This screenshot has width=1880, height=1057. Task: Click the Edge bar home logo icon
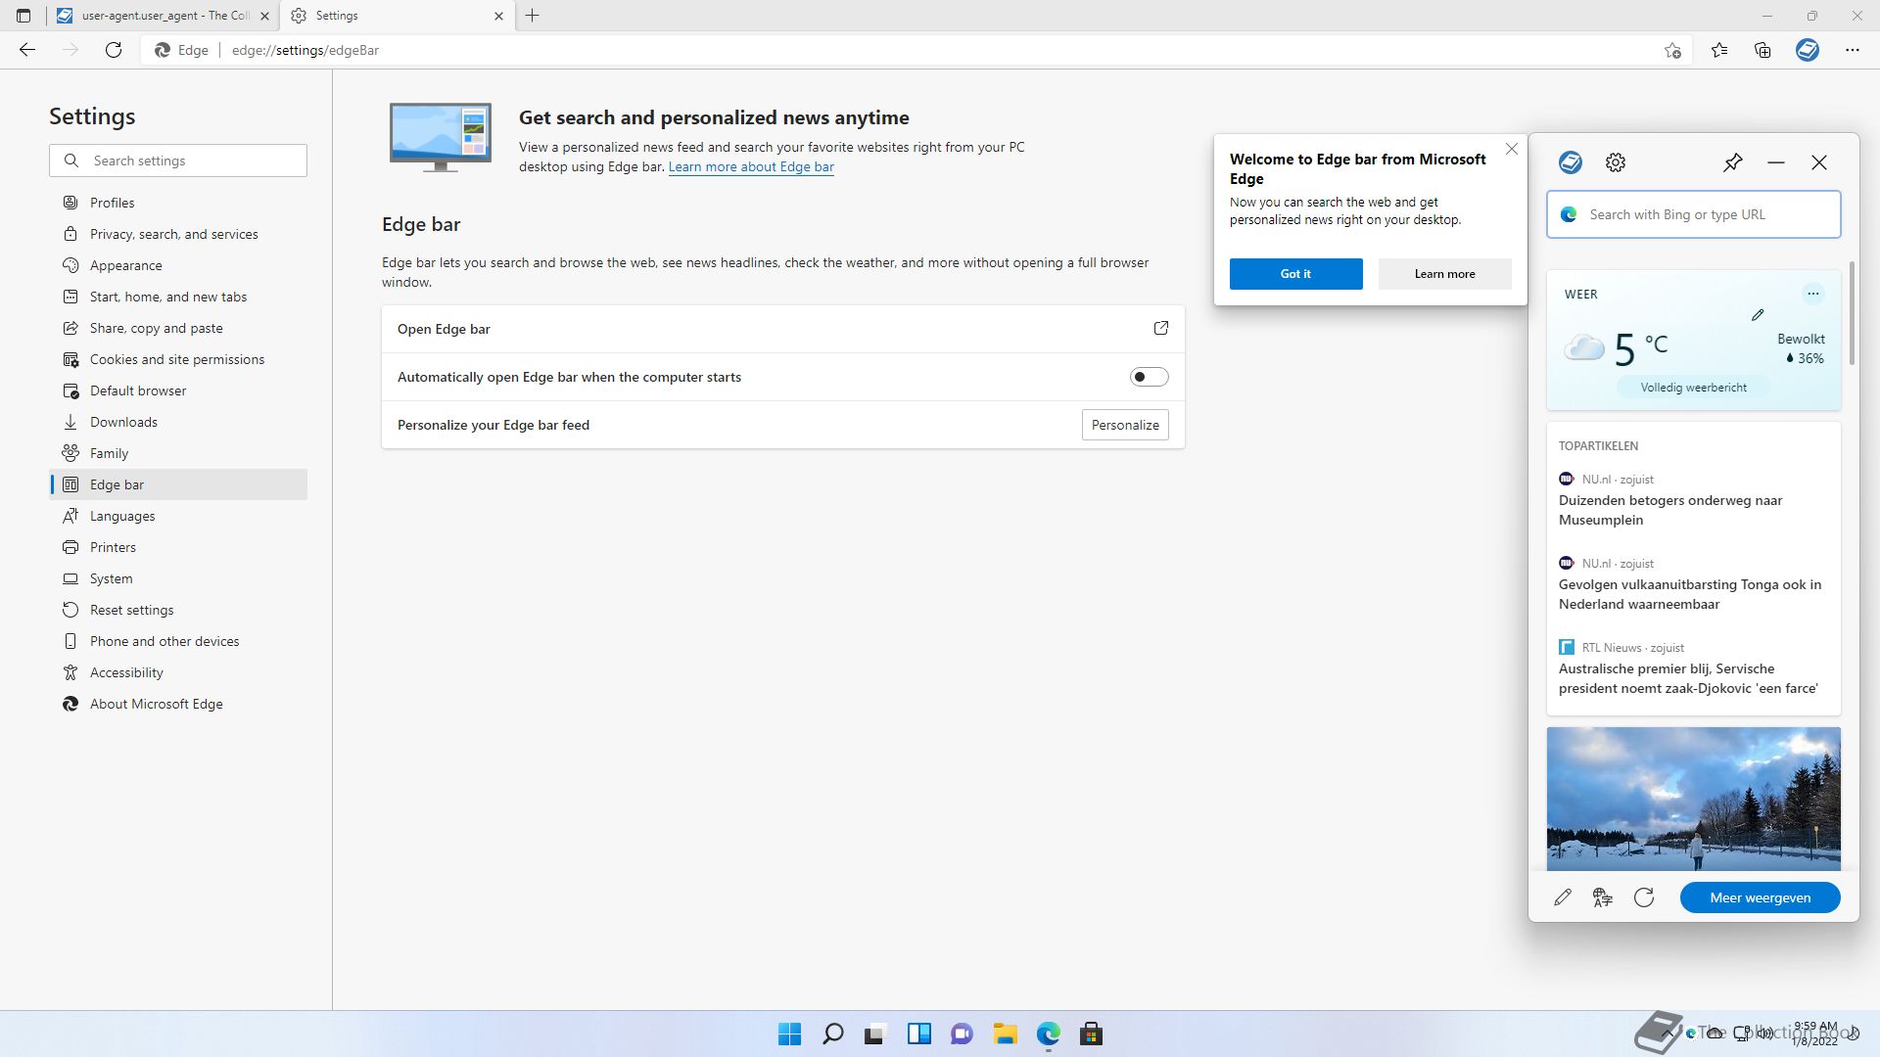[x=1571, y=162]
